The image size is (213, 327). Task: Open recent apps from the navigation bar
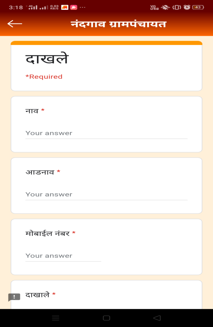(x=56, y=318)
